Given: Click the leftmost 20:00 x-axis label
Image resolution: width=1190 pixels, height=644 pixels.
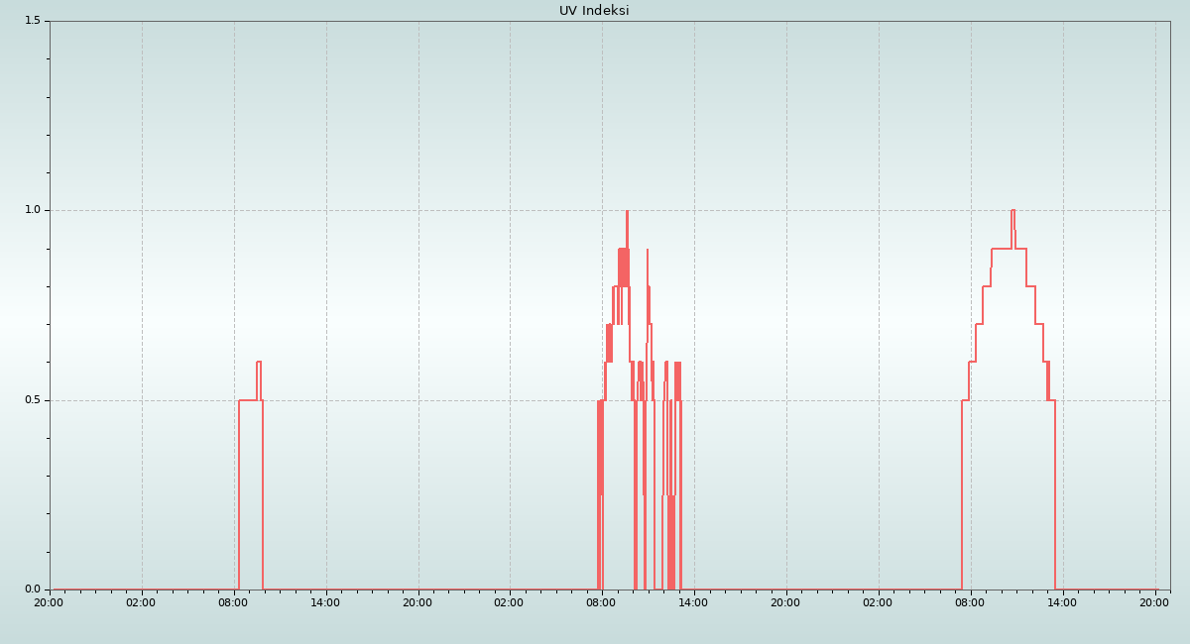Looking at the screenshot, I should [49, 602].
